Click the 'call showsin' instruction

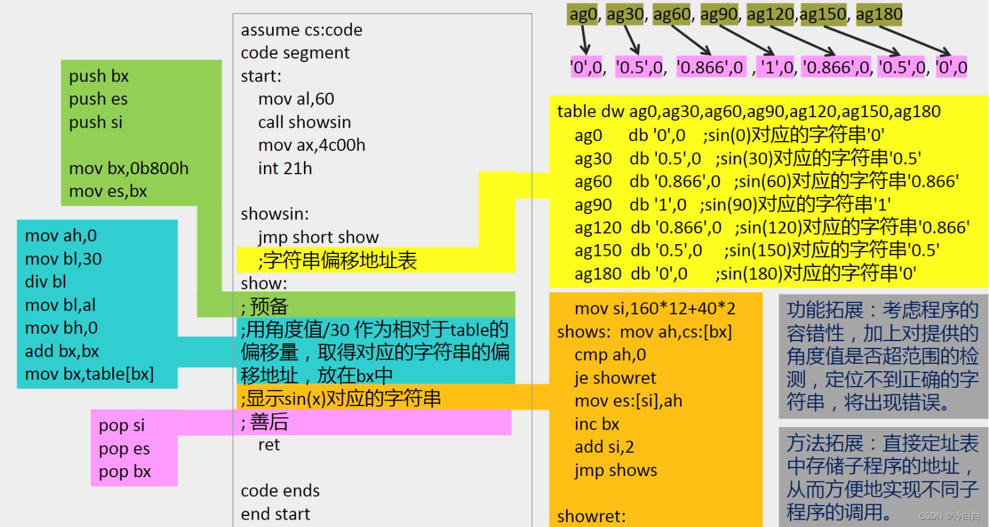tap(304, 122)
